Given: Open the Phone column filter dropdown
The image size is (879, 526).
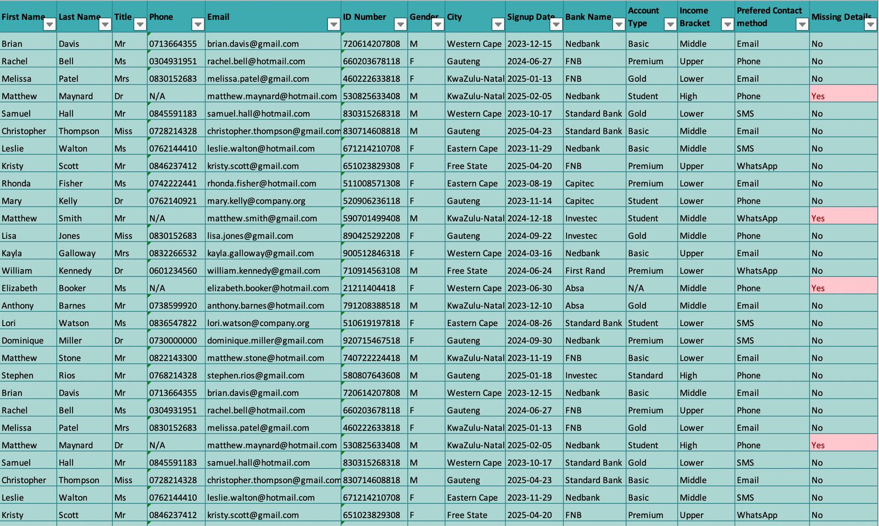Looking at the screenshot, I should (198, 24).
